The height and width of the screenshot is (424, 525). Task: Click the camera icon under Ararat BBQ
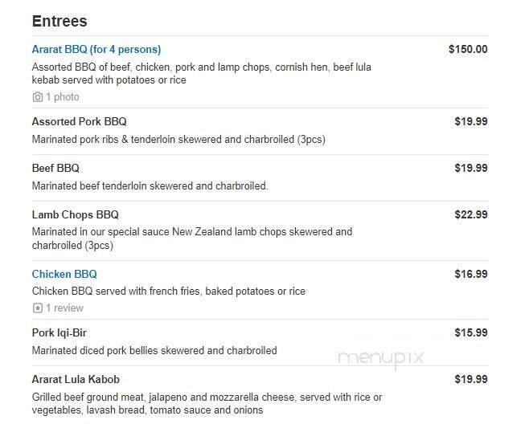[x=37, y=97]
